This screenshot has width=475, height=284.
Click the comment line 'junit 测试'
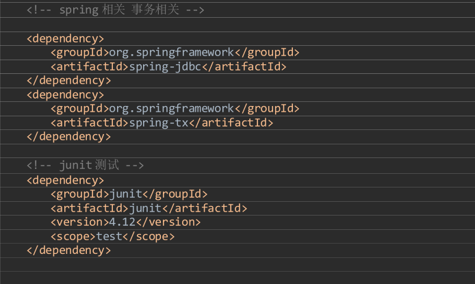coord(85,166)
